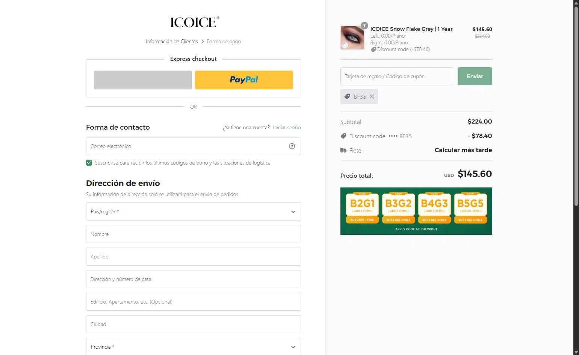Click the grey express checkout button
Viewport: 579px width, 355px height.
pos(143,80)
